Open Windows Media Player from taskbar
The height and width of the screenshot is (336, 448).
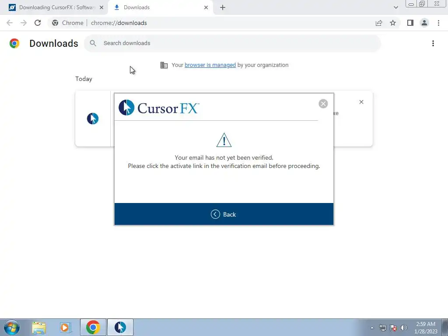[66, 327]
